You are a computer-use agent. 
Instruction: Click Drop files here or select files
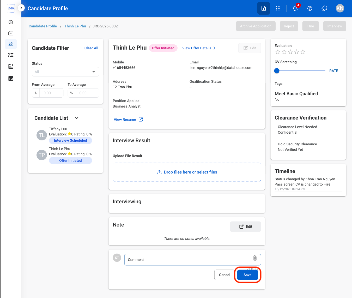point(187,172)
